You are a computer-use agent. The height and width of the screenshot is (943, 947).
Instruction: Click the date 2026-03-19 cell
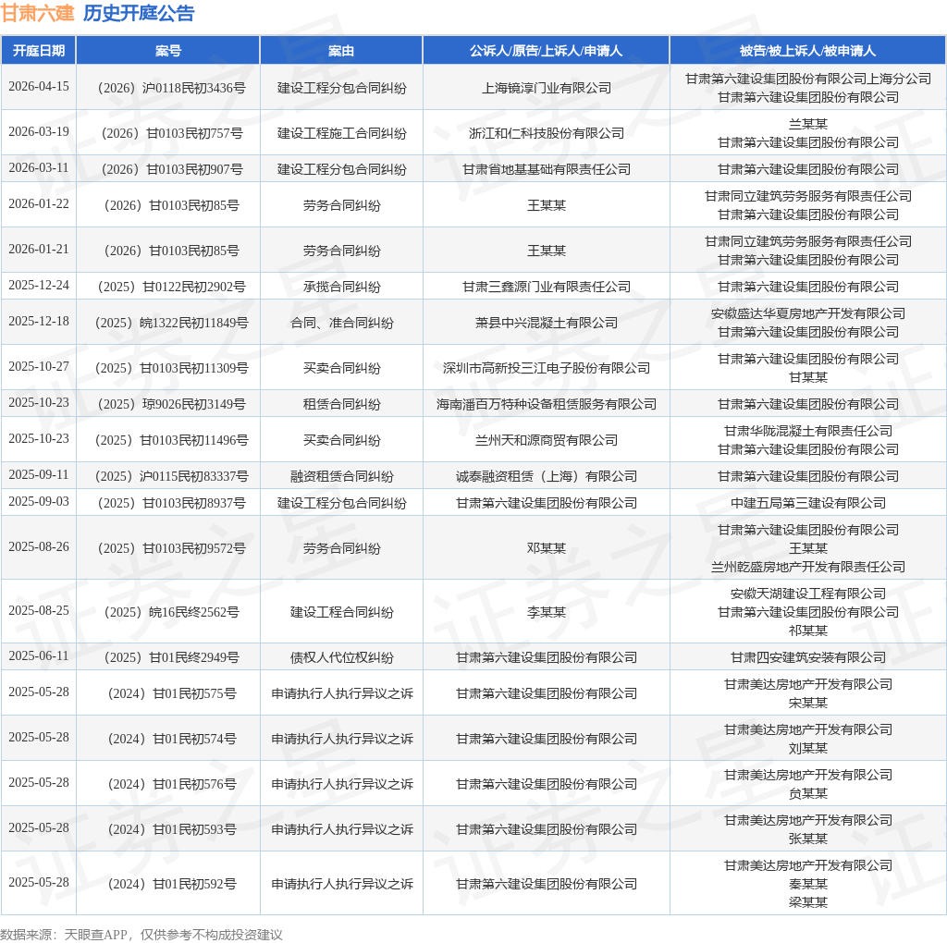click(x=39, y=131)
